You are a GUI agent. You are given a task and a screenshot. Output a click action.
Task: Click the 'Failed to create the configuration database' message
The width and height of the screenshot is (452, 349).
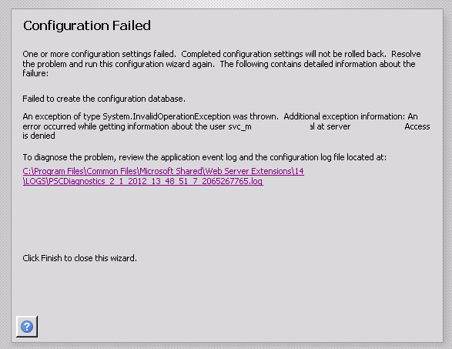tap(104, 99)
